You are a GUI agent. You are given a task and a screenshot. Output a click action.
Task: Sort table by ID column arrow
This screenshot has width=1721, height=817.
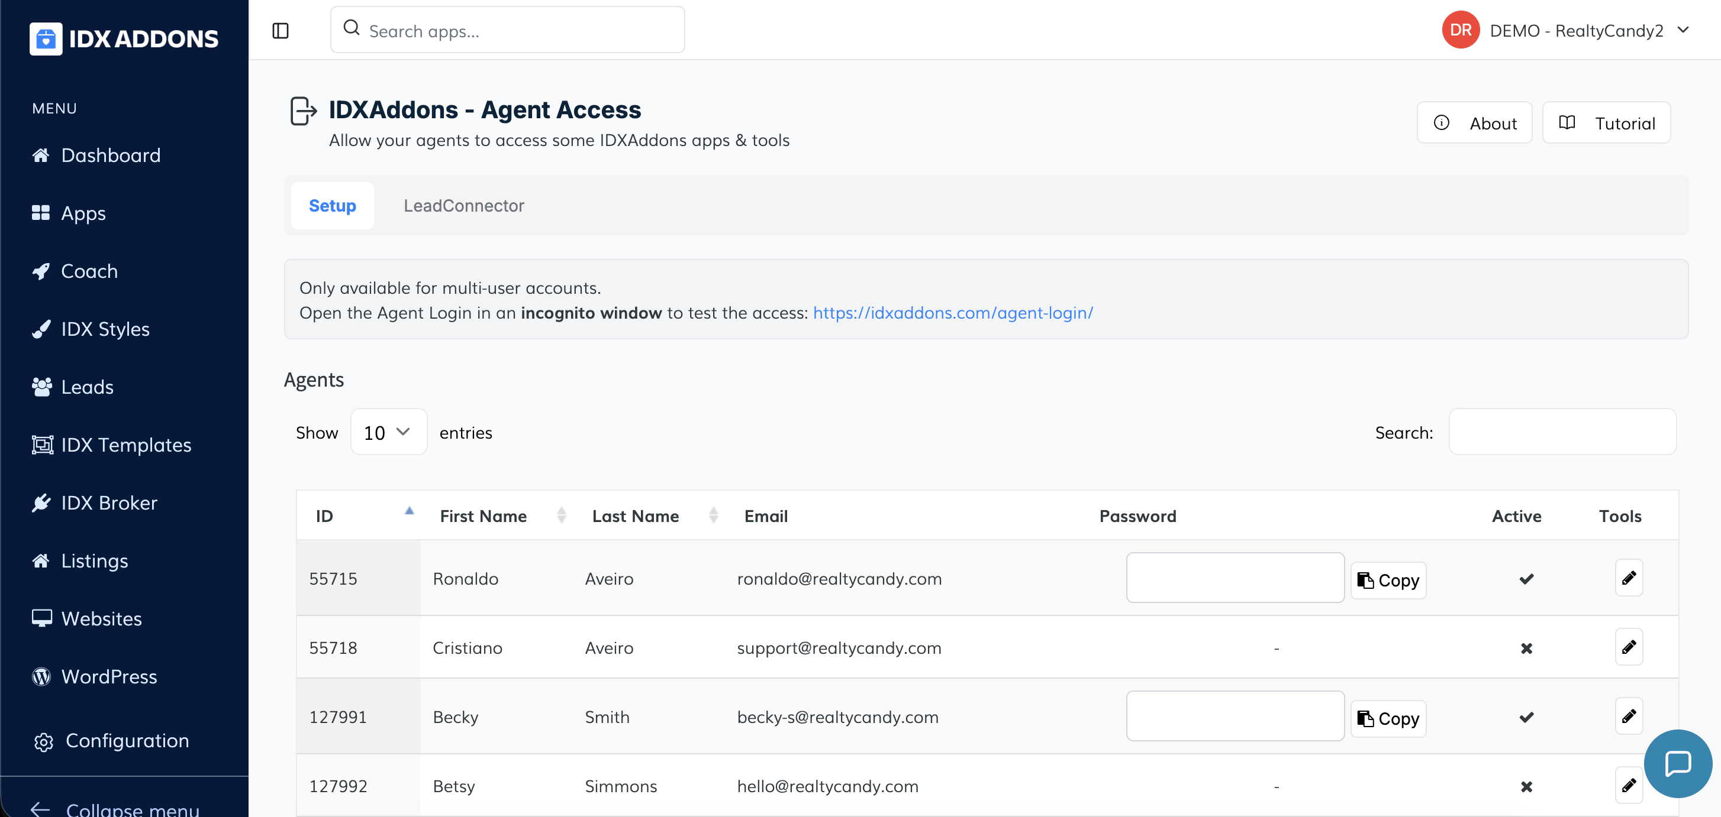409,512
